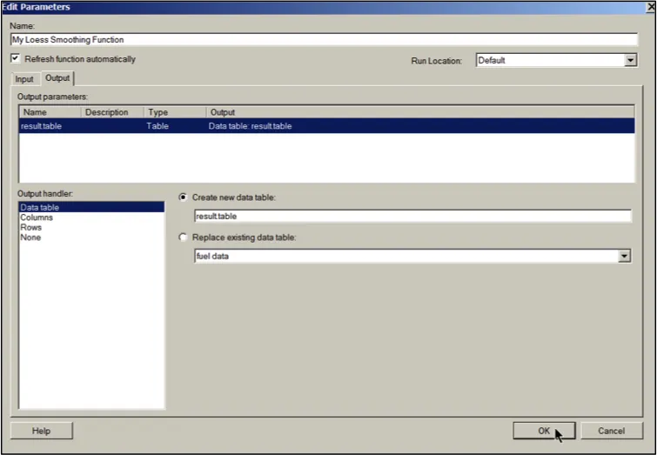Click the Data table: result.table output cell

pyautogui.click(x=250, y=125)
